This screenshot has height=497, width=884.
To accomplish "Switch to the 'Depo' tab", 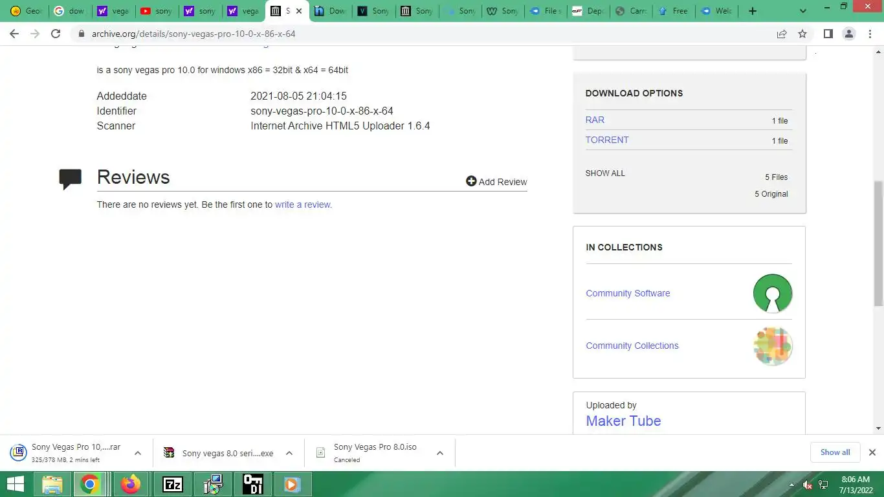I will click(x=588, y=11).
